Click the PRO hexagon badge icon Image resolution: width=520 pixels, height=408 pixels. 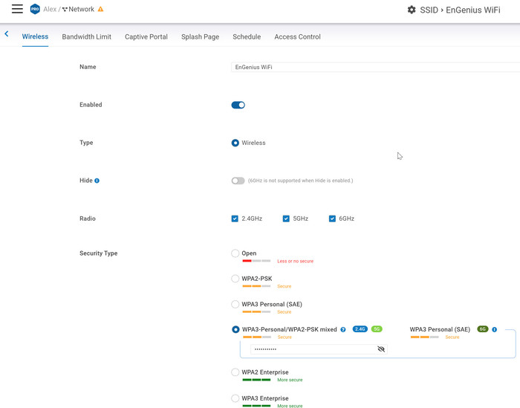[35, 10]
